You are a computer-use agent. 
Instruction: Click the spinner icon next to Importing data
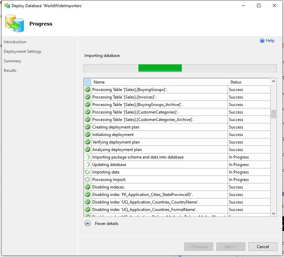pos(87,172)
